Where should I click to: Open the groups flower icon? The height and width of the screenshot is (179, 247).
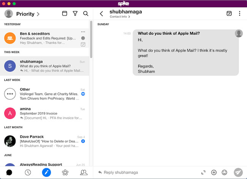(x=65, y=172)
